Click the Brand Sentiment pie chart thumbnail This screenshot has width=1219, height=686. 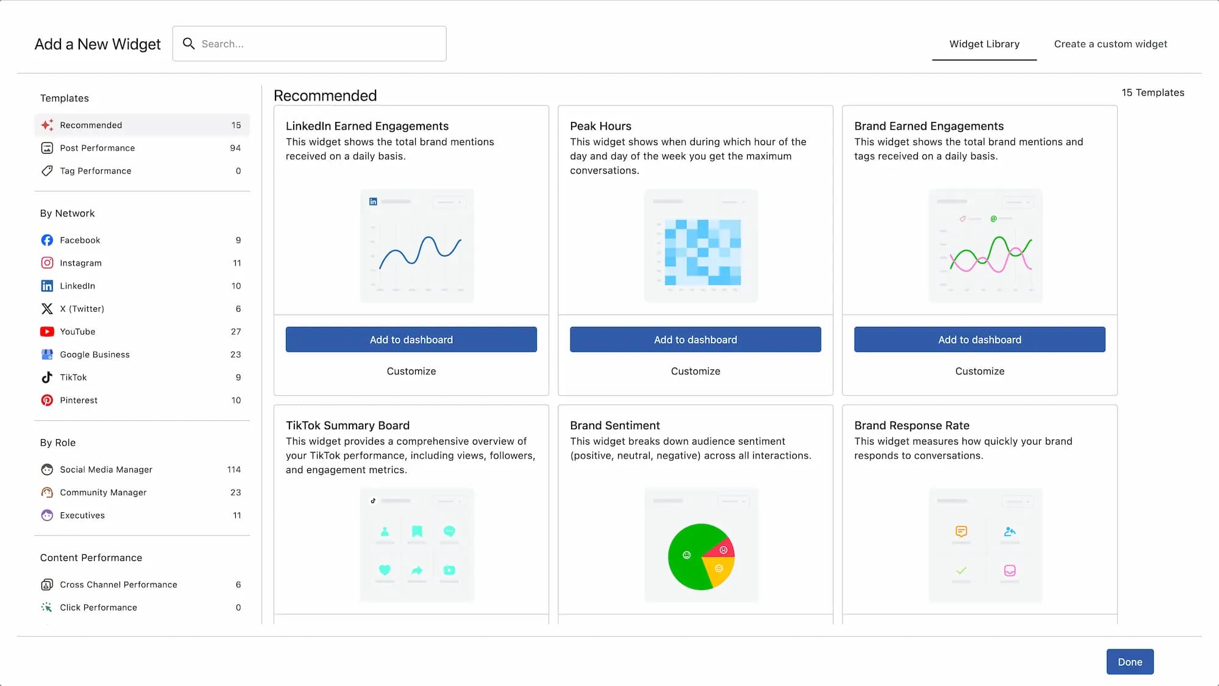pyautogui.click(x=701, y=556)
